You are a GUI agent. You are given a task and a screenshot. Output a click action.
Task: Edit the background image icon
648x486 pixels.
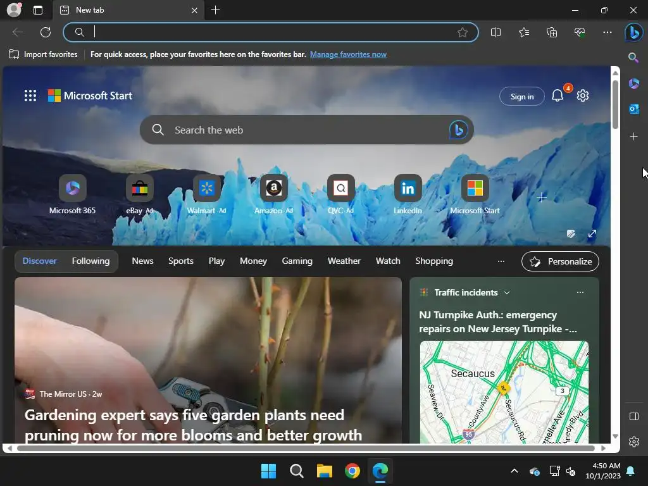coord(571,234)
